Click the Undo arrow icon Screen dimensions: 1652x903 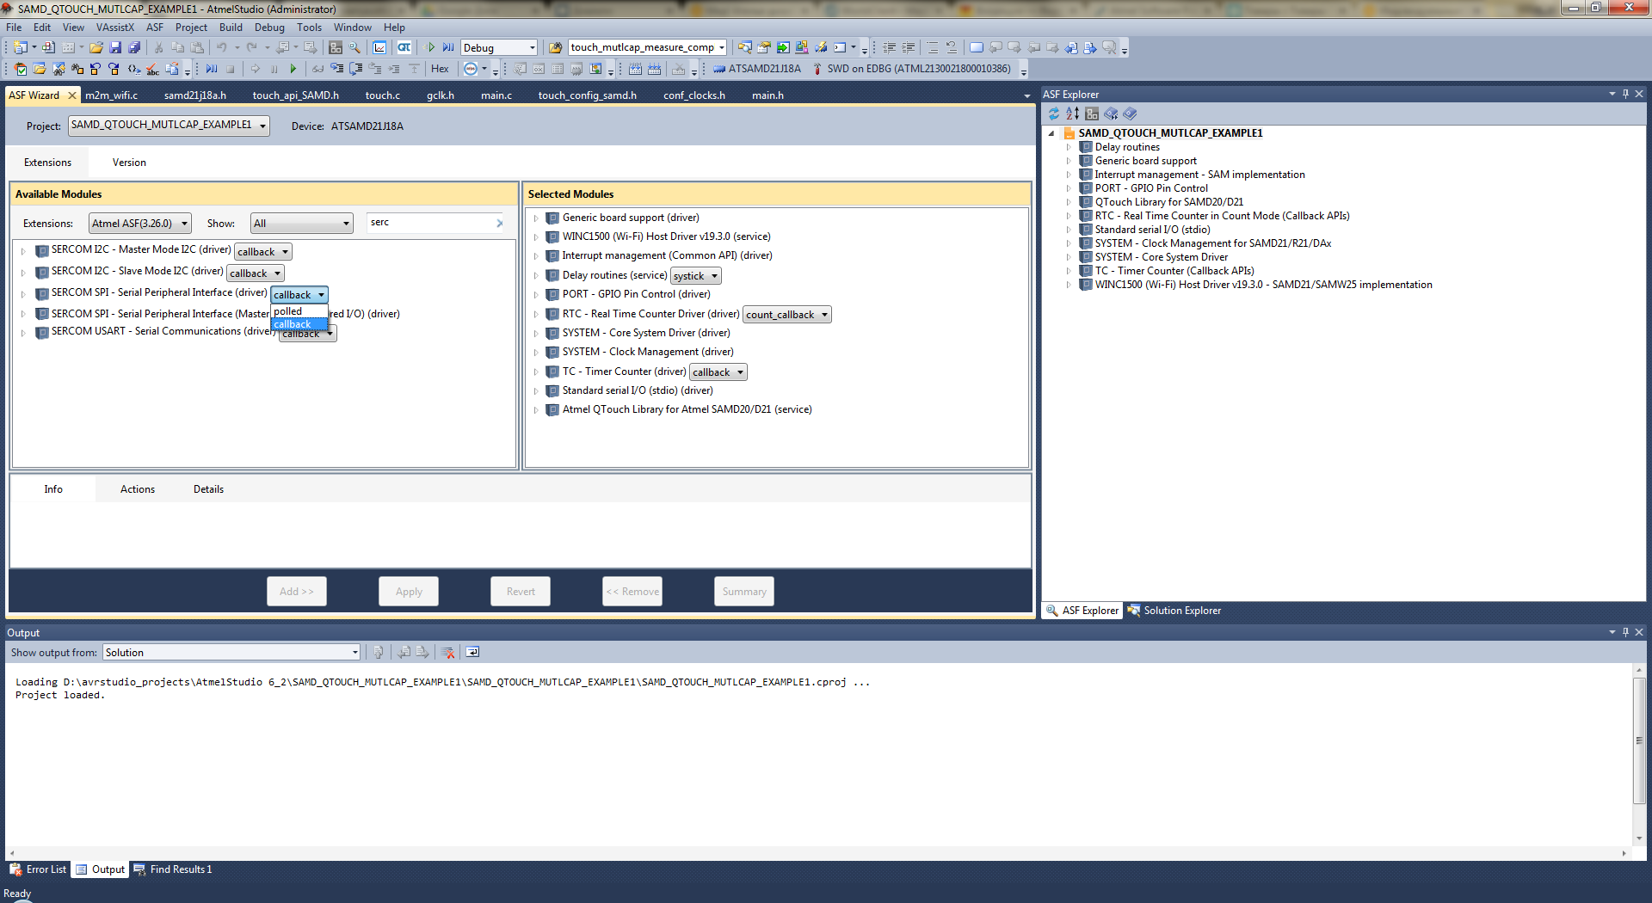pos(222,47)
